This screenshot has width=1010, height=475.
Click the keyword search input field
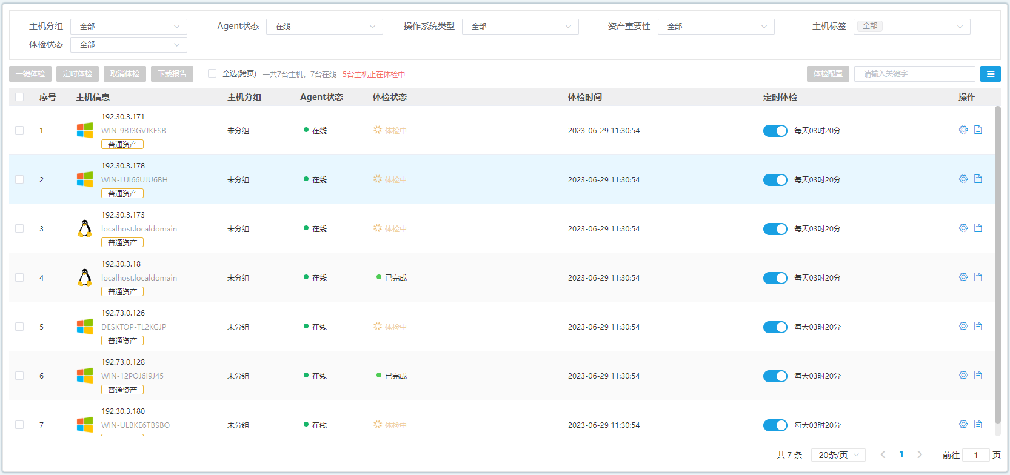tap(914, 74)
